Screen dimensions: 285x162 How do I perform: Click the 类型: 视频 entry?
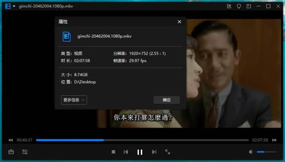point(72,53)
